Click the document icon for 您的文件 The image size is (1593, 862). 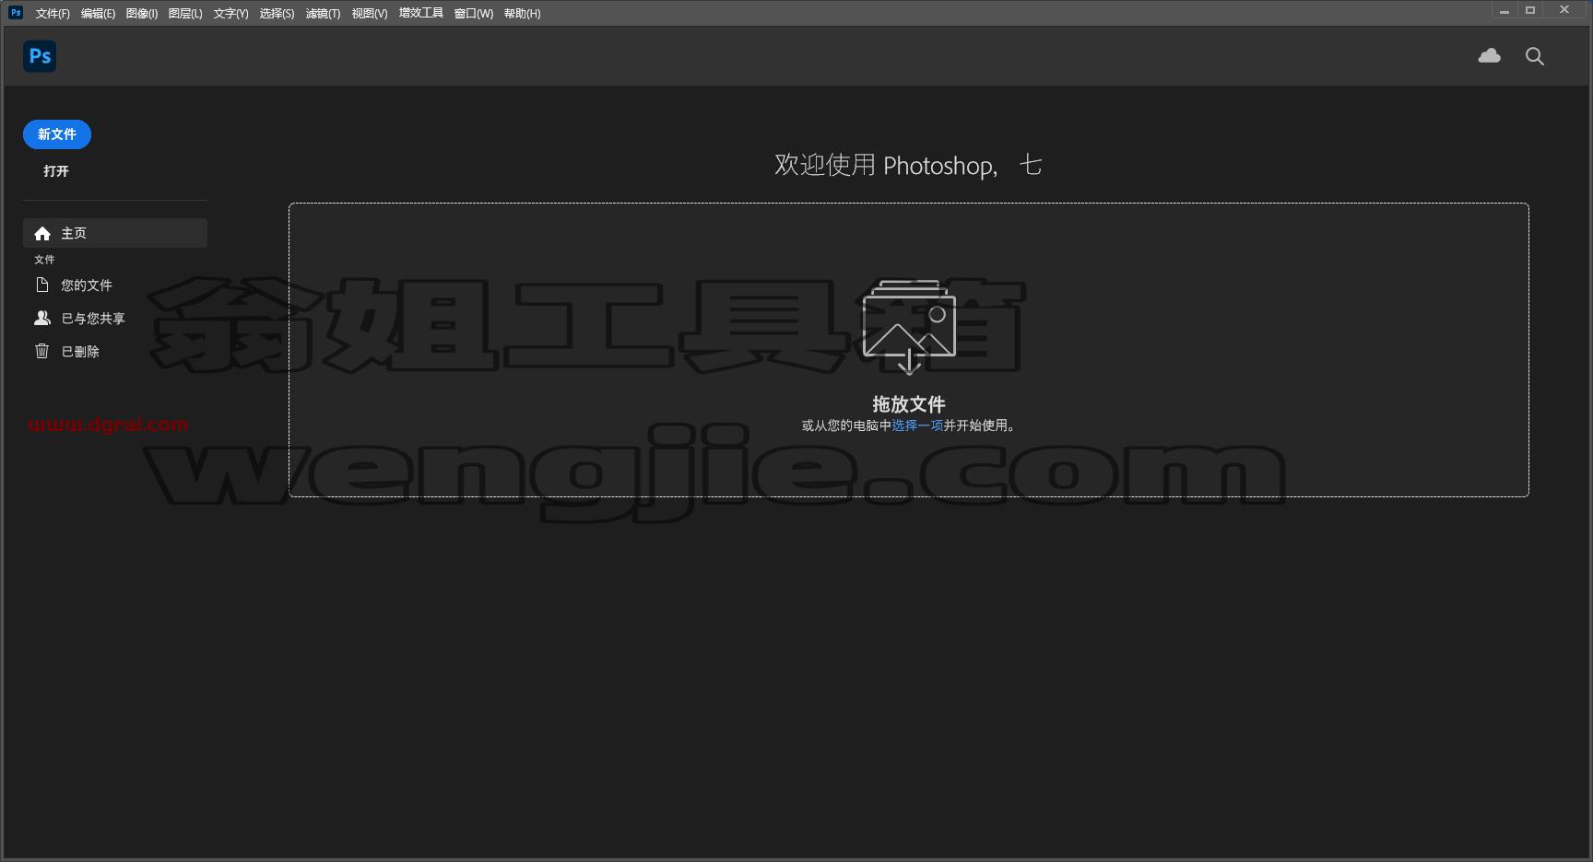41,285
